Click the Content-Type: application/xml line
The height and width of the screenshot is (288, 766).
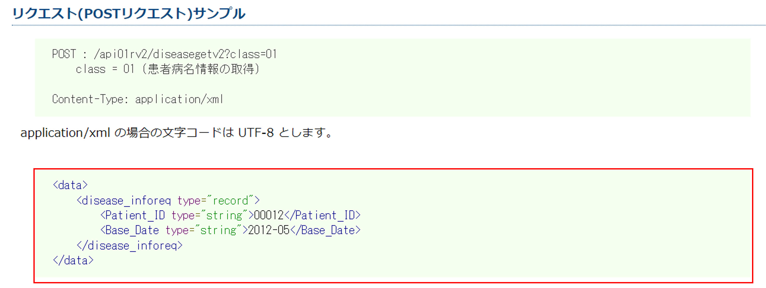138,99
